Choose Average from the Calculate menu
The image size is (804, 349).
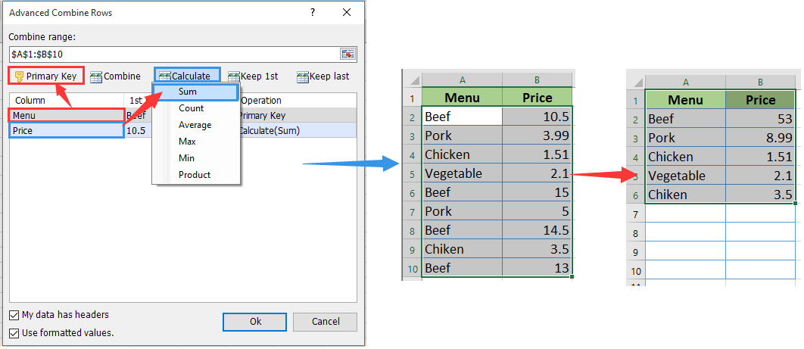point(195,125)
